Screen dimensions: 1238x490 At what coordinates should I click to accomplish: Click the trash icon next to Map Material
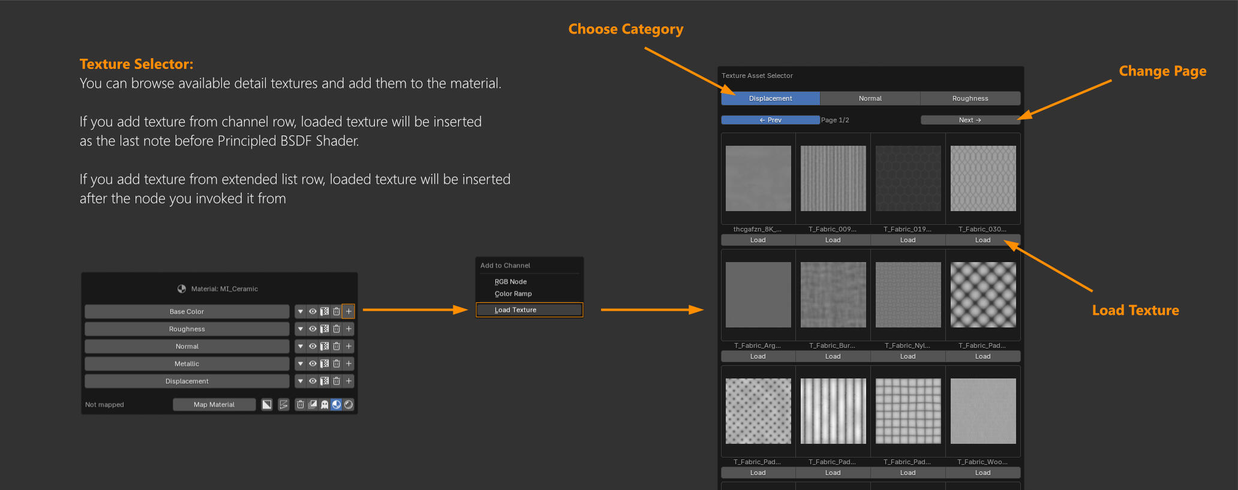[301, 405]
